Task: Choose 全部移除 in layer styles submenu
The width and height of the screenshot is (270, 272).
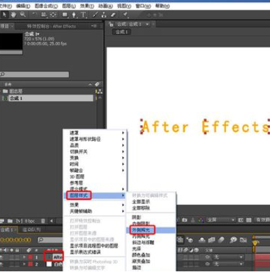Action: pyautogui.click(x=151, y=208)
